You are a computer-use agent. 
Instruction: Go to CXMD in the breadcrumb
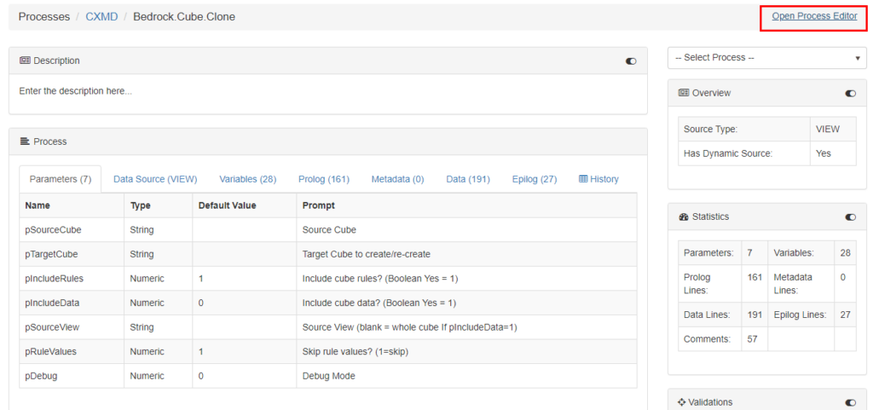click(101, 16)
